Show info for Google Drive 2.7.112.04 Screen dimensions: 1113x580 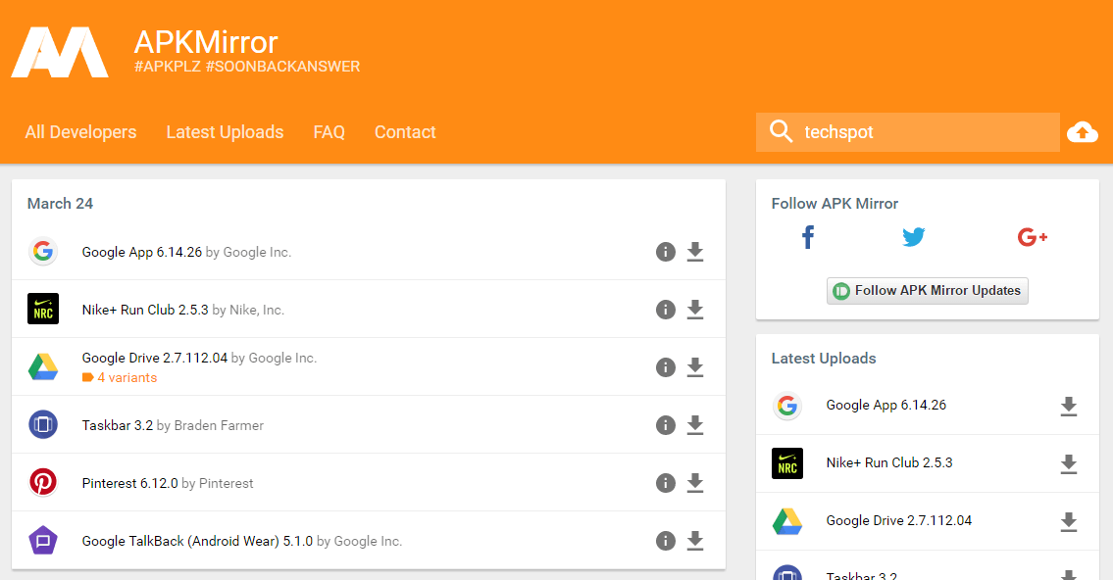coord(665,367)
